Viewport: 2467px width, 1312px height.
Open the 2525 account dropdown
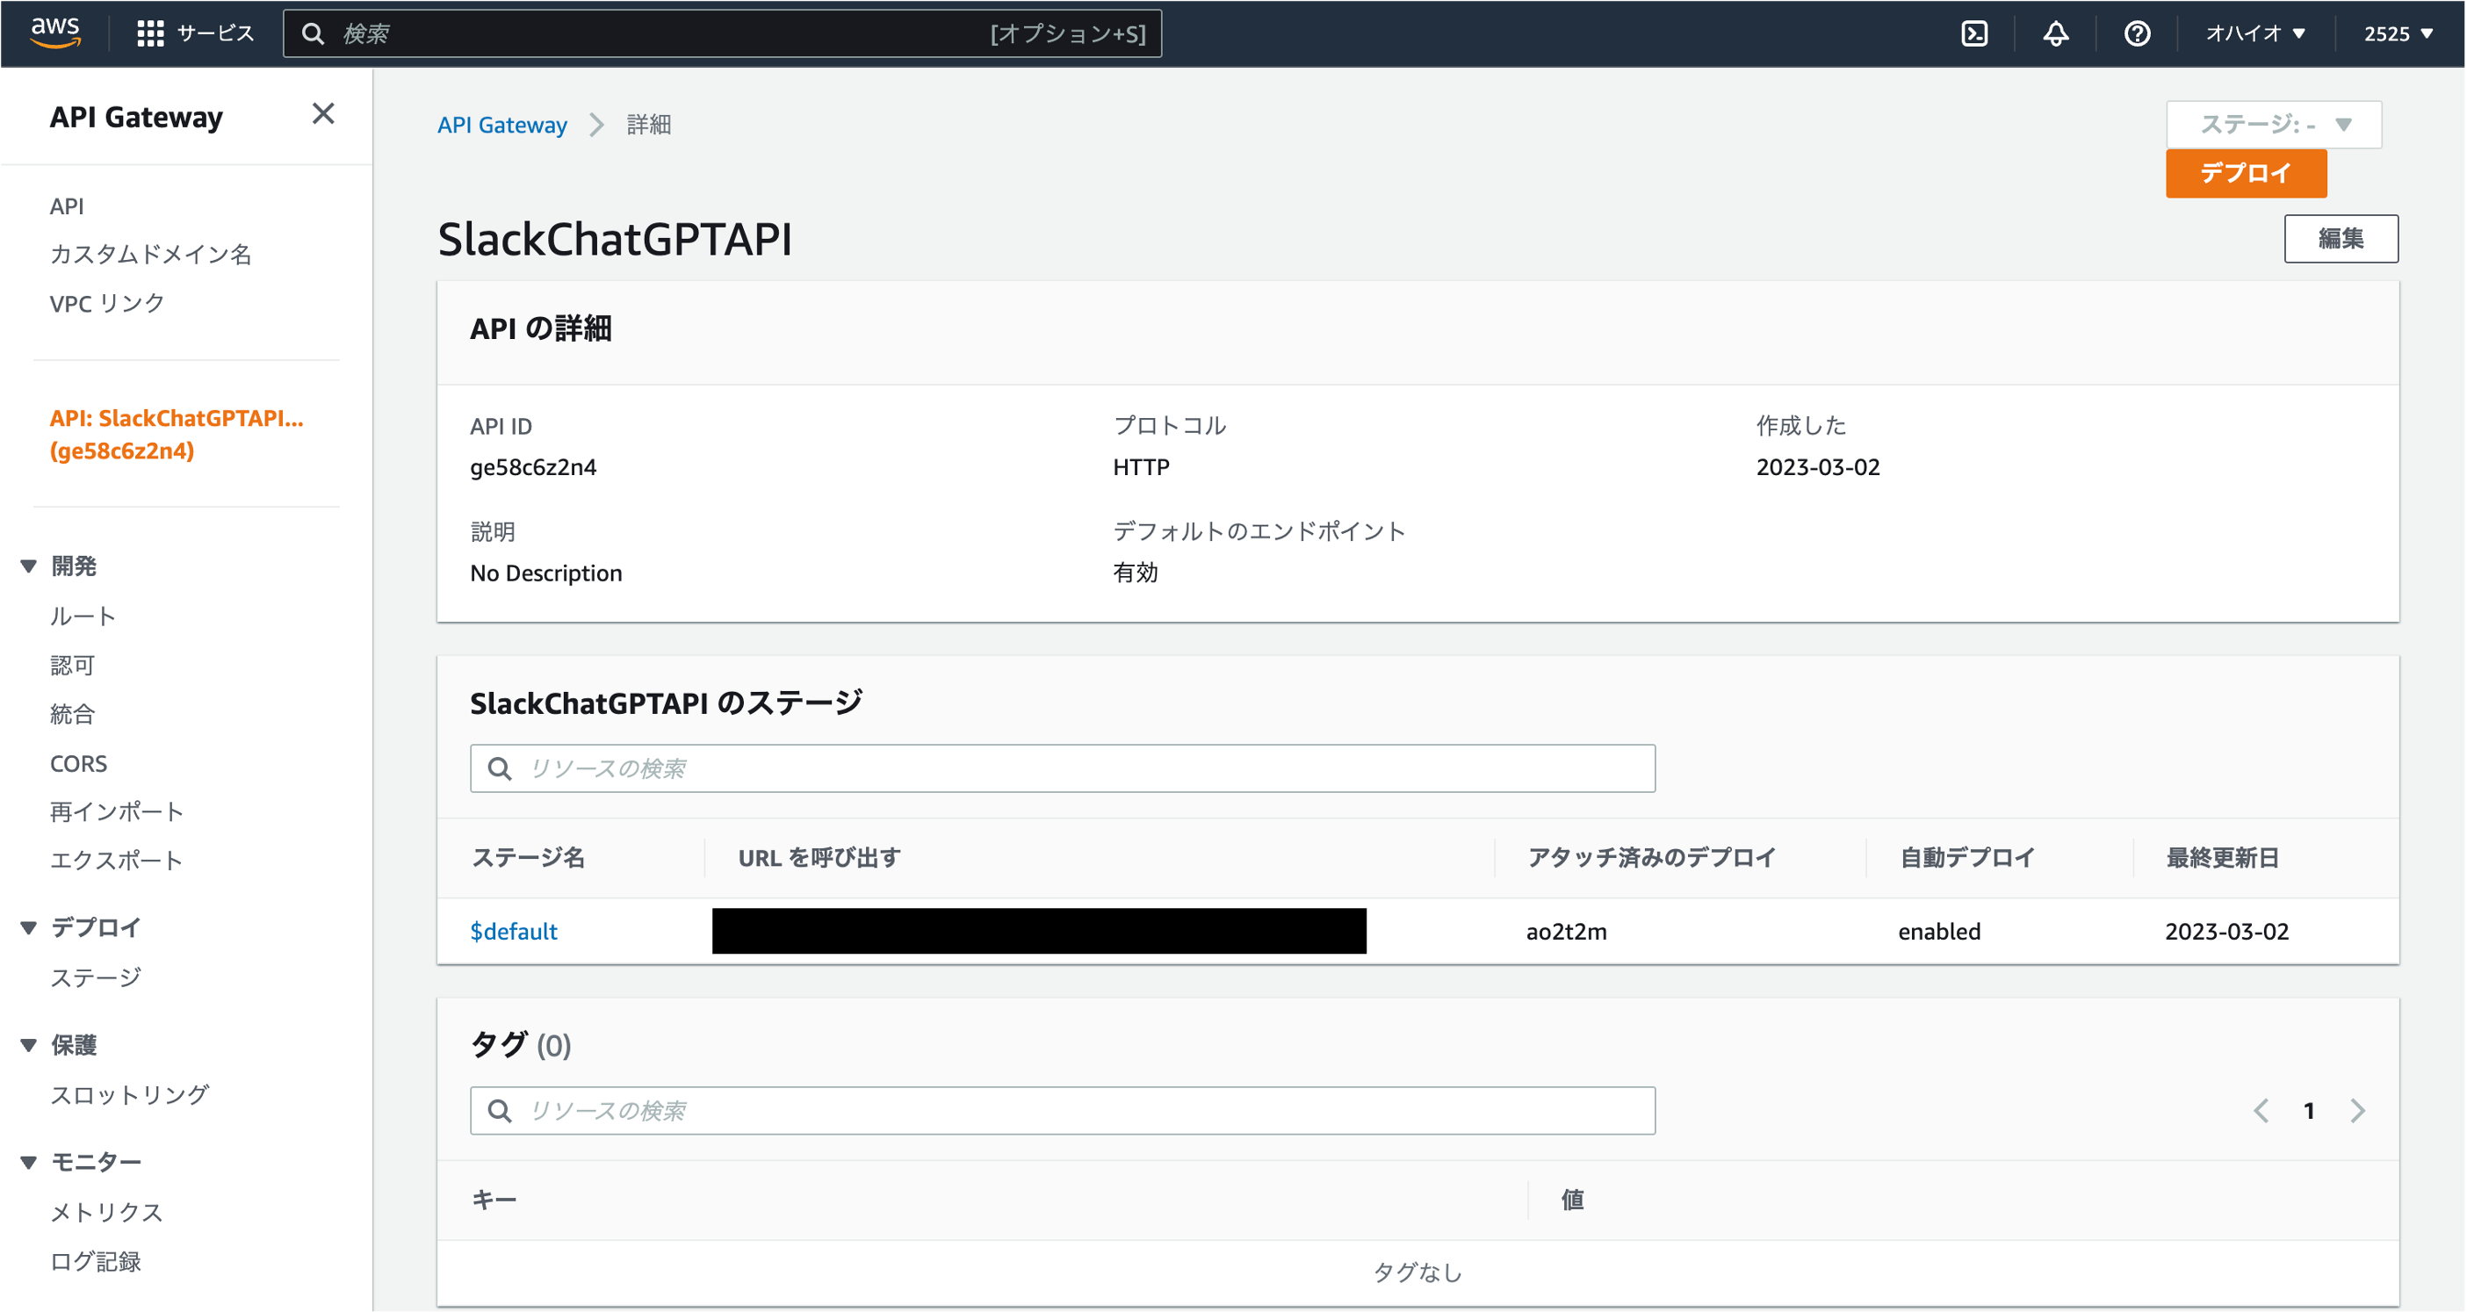point(2397,33)
